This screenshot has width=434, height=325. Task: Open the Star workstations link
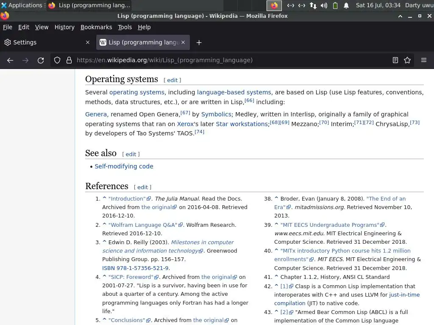242,124
